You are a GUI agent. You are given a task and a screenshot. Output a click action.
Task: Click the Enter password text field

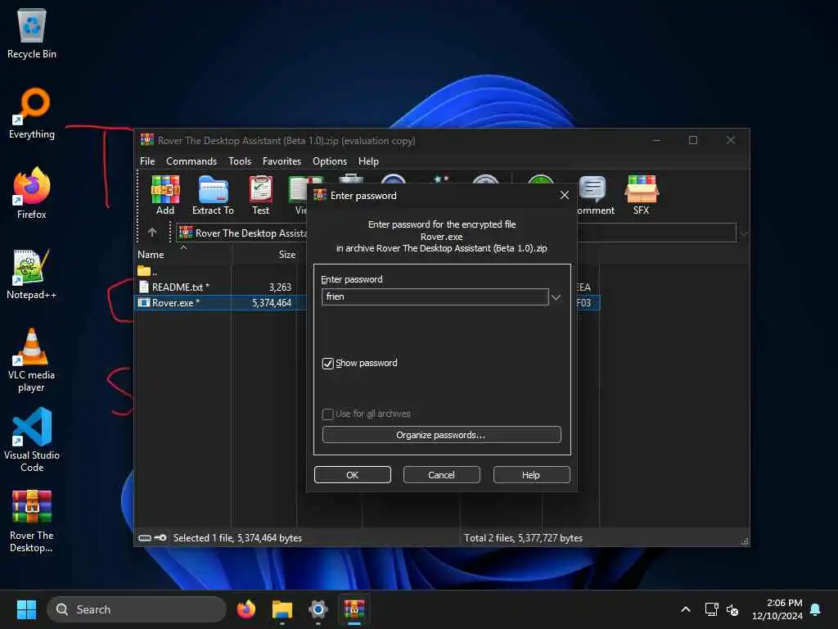click(435, 296)
